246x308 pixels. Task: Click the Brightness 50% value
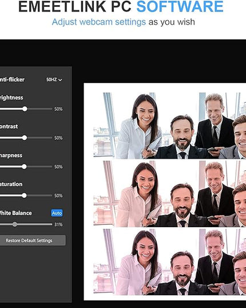click(x=58, y=109)
